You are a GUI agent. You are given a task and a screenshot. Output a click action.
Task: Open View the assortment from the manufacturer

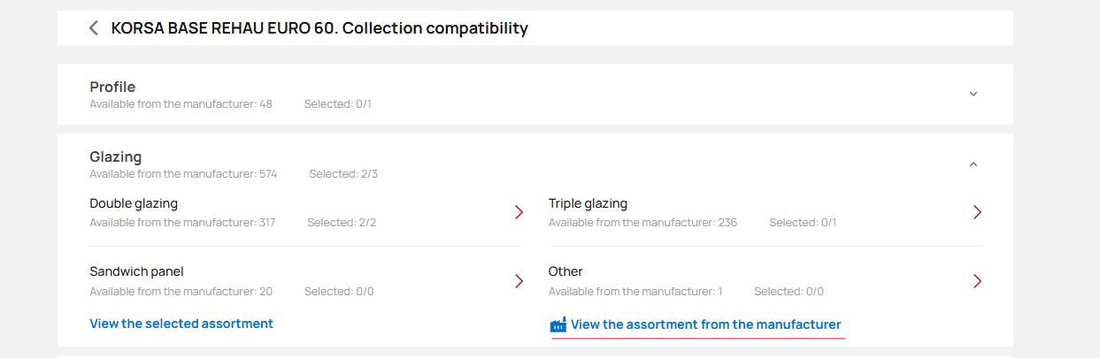(x=705, y=324)
